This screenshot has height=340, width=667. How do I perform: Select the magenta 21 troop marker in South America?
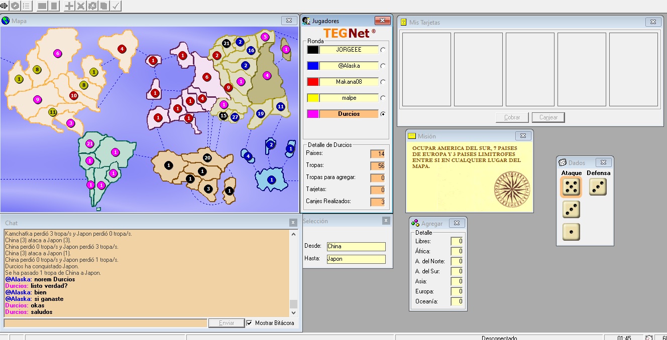coord(90,143)
